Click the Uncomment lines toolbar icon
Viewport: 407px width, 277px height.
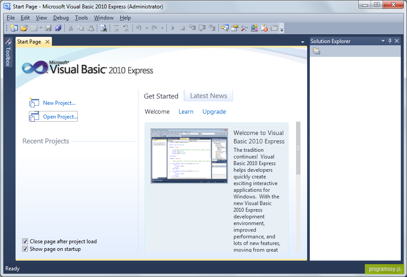pos(126,28)
